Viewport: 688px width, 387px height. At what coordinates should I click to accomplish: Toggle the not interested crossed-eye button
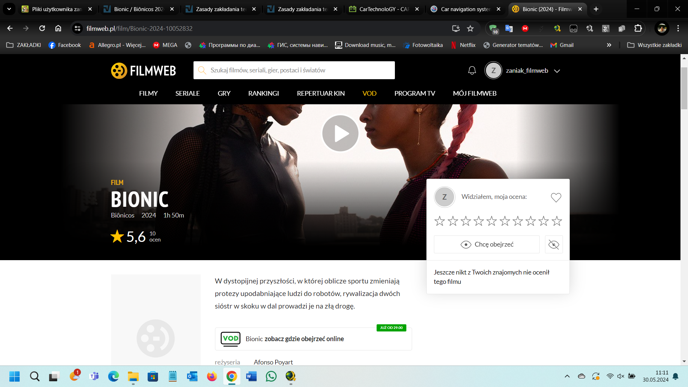(x=554, y=244)
